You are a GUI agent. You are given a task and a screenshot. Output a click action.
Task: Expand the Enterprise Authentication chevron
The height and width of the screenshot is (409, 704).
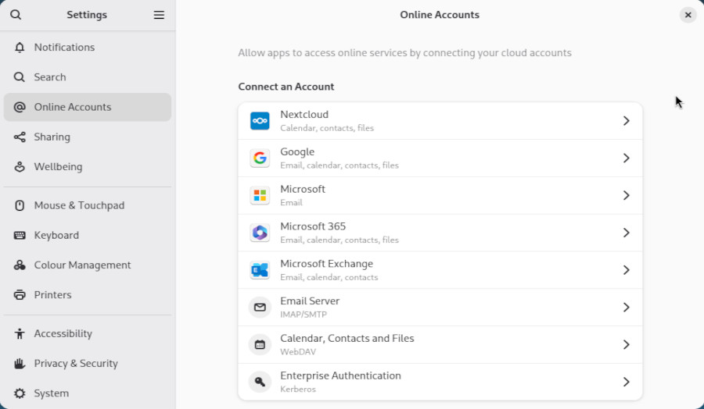click(x=627, y=382)
